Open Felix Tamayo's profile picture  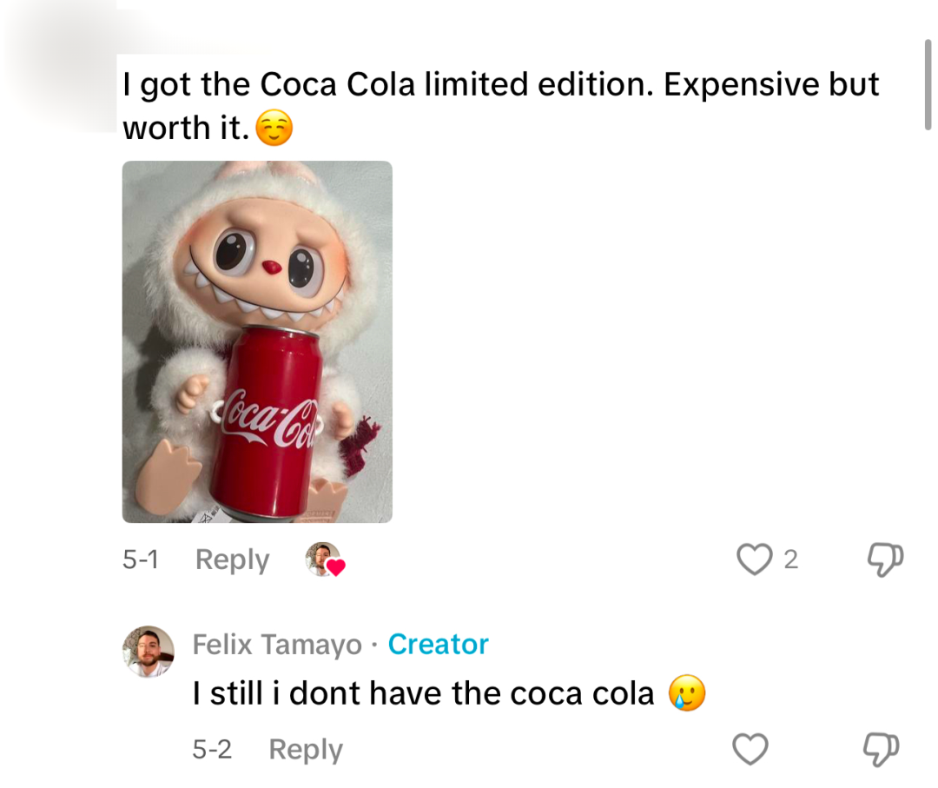click(x=149, y=652)
